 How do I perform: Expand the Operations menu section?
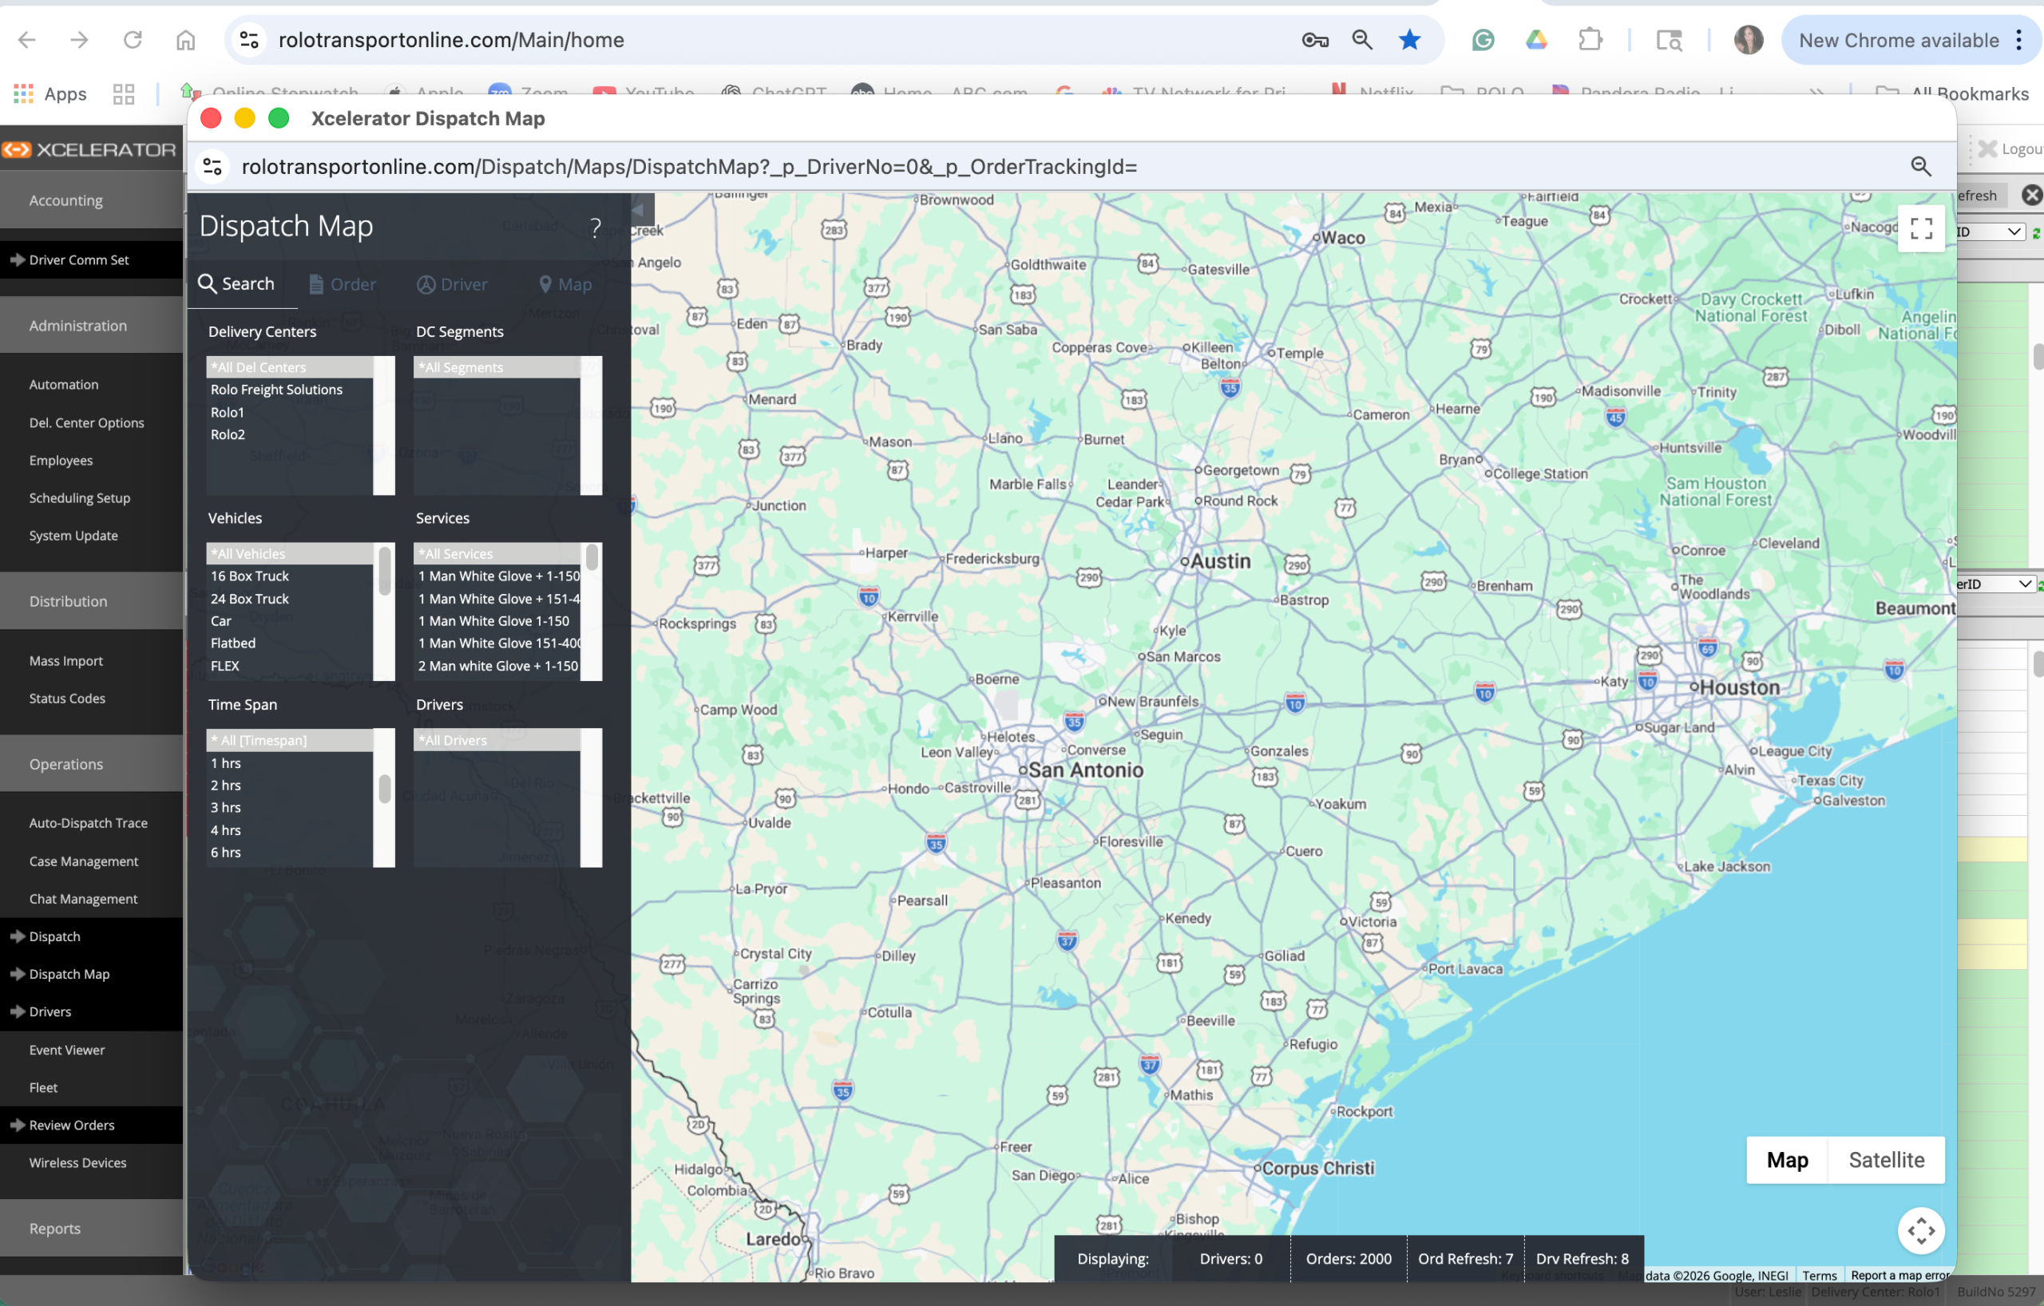tap(92, 764)
